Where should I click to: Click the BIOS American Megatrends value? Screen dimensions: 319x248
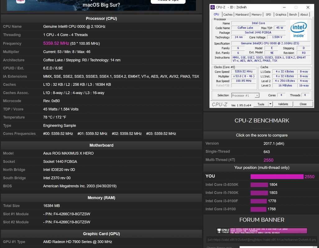tap(80, 186)
